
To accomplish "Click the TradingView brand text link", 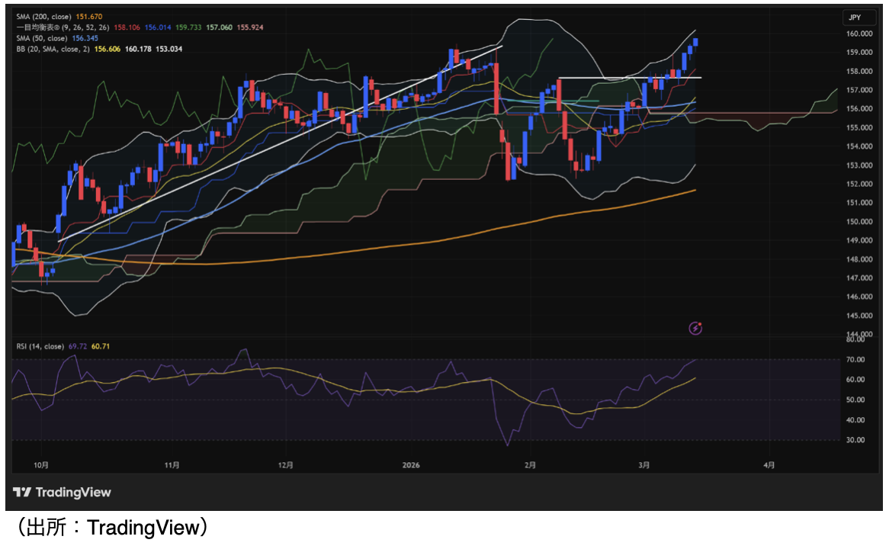I will pyautogui.click(x=72, y=493).
